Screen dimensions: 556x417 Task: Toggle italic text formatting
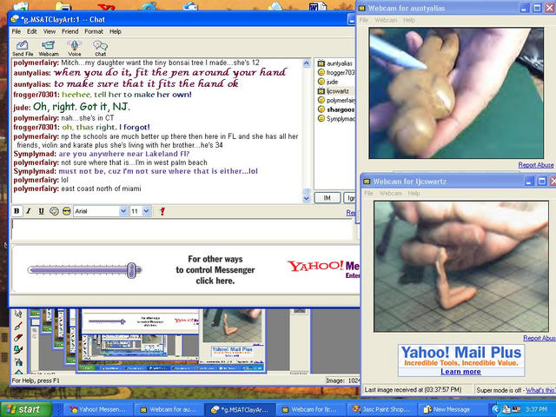click(29, 211)
